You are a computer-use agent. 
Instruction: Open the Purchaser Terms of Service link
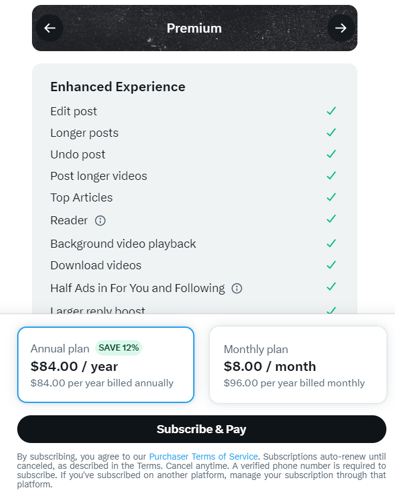pos(204,457)
